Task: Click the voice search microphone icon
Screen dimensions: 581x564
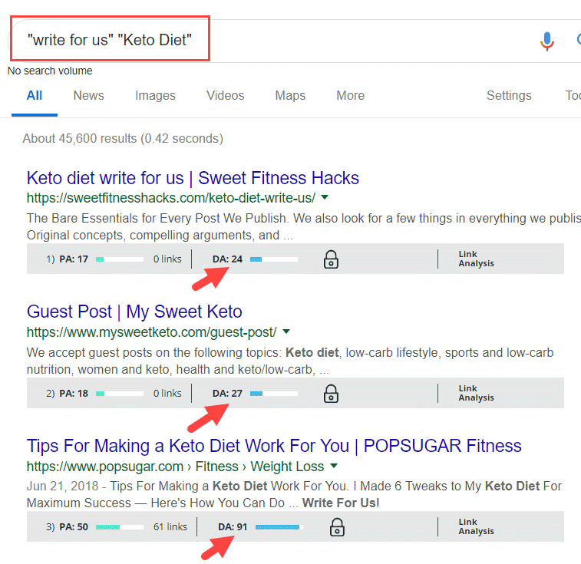Action: coord(546,41)
